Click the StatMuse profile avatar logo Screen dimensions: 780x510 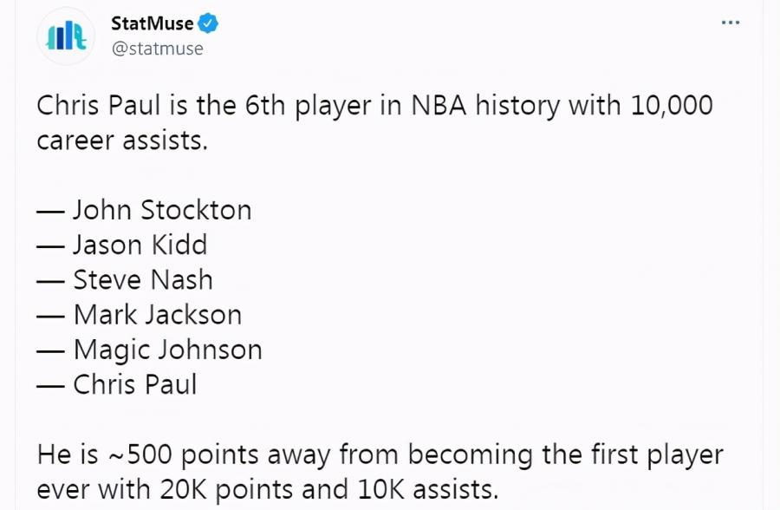click(x=66, y=36)
